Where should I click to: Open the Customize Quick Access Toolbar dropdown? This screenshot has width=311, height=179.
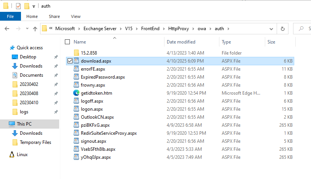[x=34, y=6]
